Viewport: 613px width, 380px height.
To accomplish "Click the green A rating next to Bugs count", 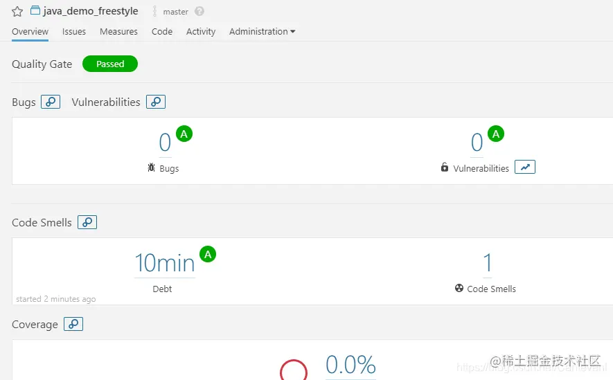I will (184, 134).
